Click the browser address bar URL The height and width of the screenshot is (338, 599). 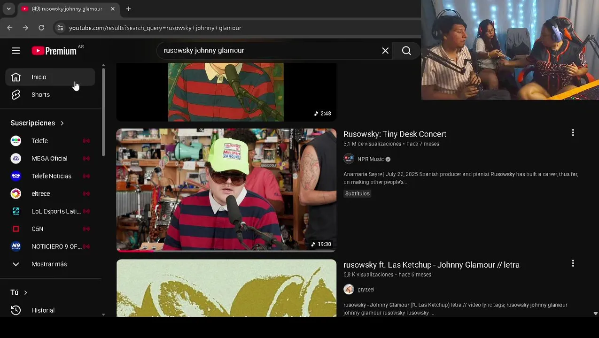155,28
